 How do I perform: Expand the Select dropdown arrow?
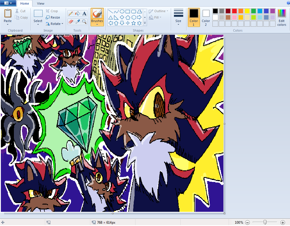(x=38, y=24)
